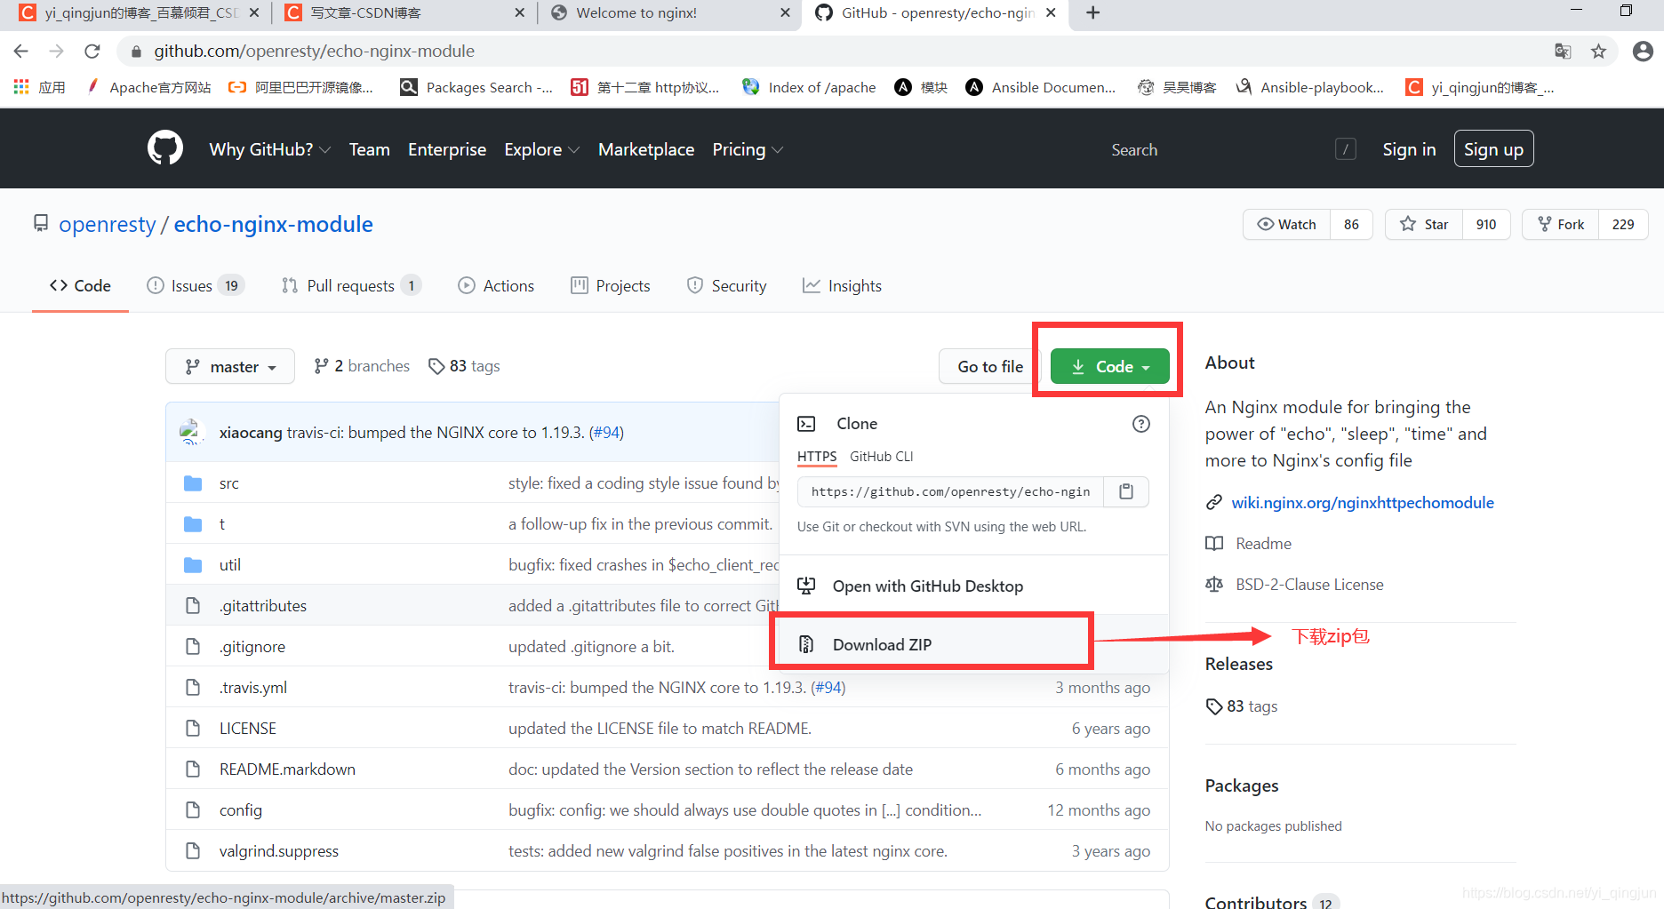Image resolution: width=1664 pixels, height=909 pixels.
Task: Bookmark this page with the star icon
Action: point(1598,52)
